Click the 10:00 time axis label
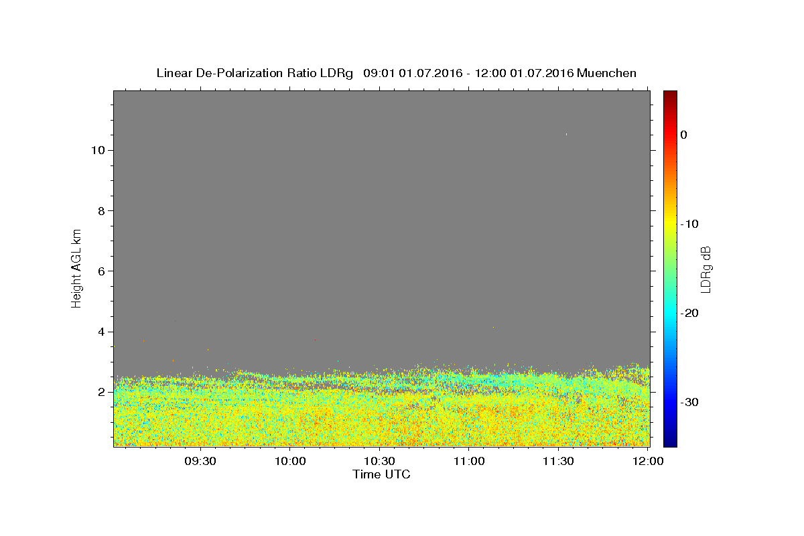Image resolution: width=804 pixels, height=536 pixels. pos(290,462)
